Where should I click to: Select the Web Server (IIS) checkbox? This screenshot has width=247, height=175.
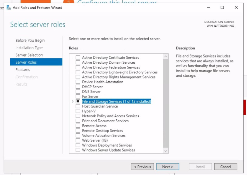[78, 140]
